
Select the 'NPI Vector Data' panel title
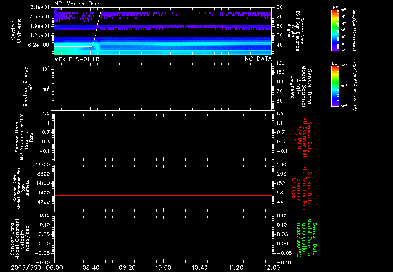coord(78,3)
